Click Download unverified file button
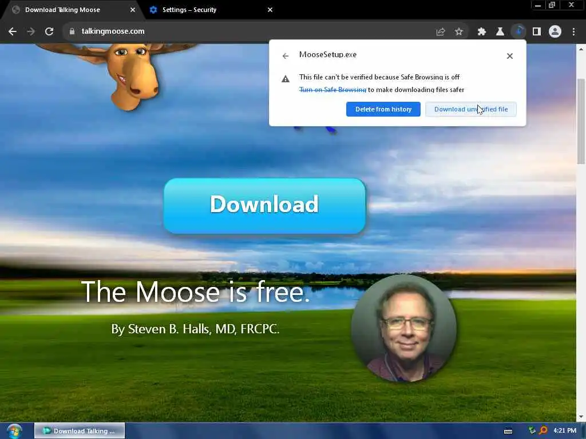This screenshot has width=586, height=439. point(471,109)
